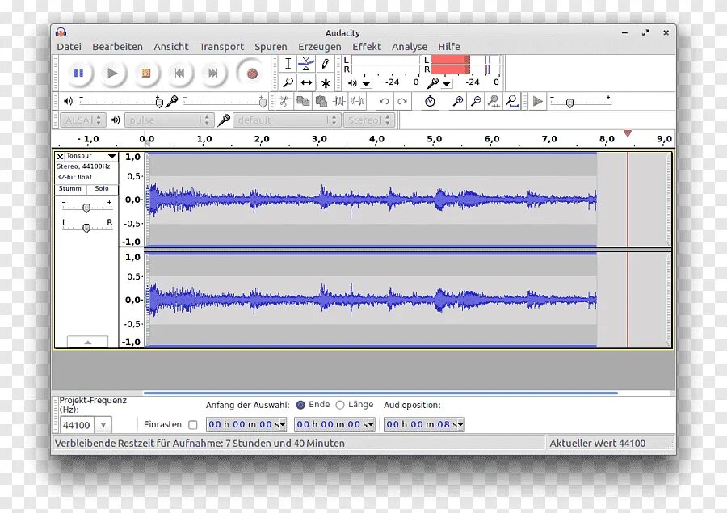The image size is (727, 513).
Task: Click the Fit Selection zoom icon
Action: 494,101
